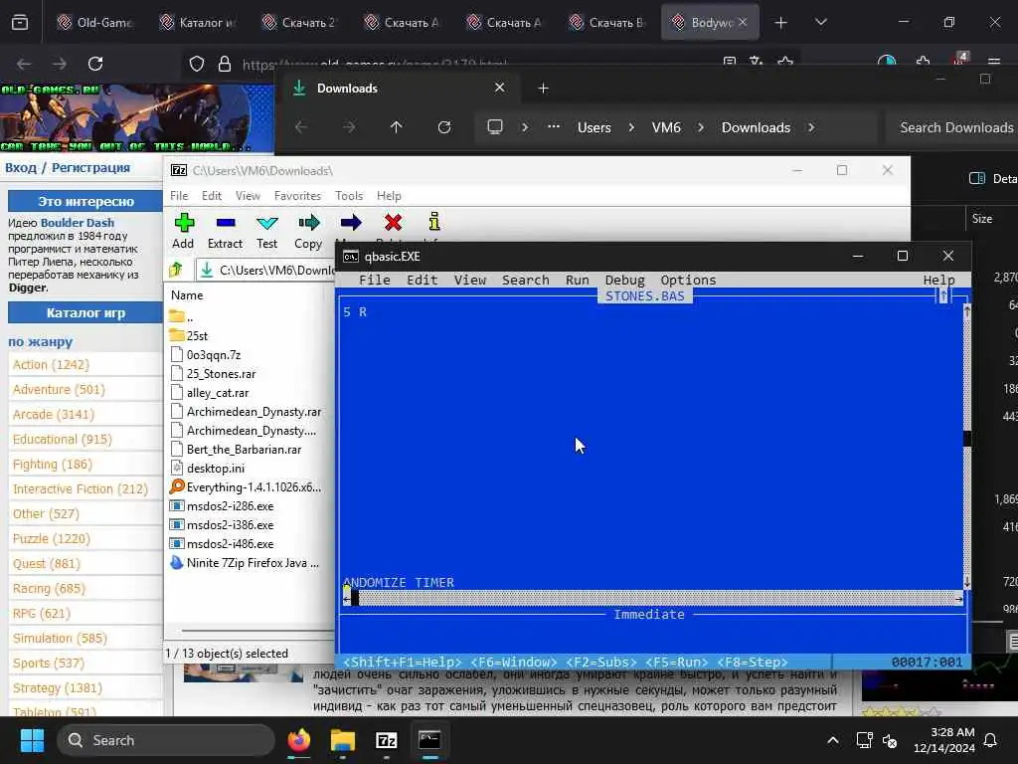Open the Arcade (3141) genre link
The height and width of the screenshot is (764, 1018).
pyautogui.click(x=54, y=415)
